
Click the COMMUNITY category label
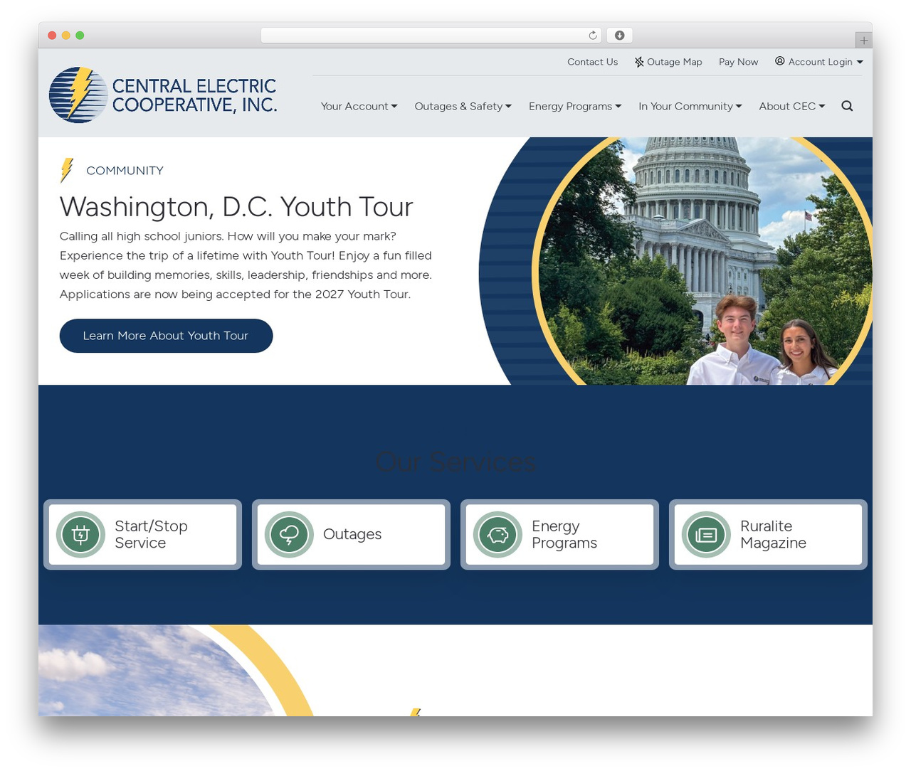click(x=125, y=171)
